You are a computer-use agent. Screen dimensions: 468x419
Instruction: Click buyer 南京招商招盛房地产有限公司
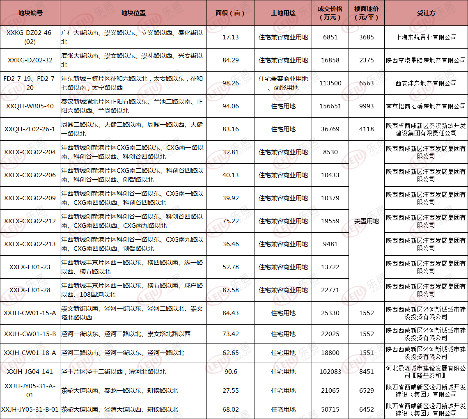coord(426,106)
